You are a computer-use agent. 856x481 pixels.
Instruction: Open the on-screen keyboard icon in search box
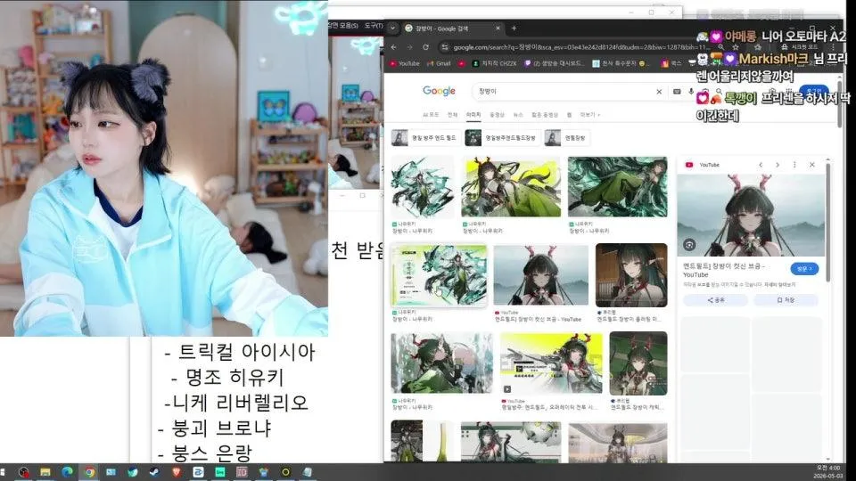coord(677,92)
